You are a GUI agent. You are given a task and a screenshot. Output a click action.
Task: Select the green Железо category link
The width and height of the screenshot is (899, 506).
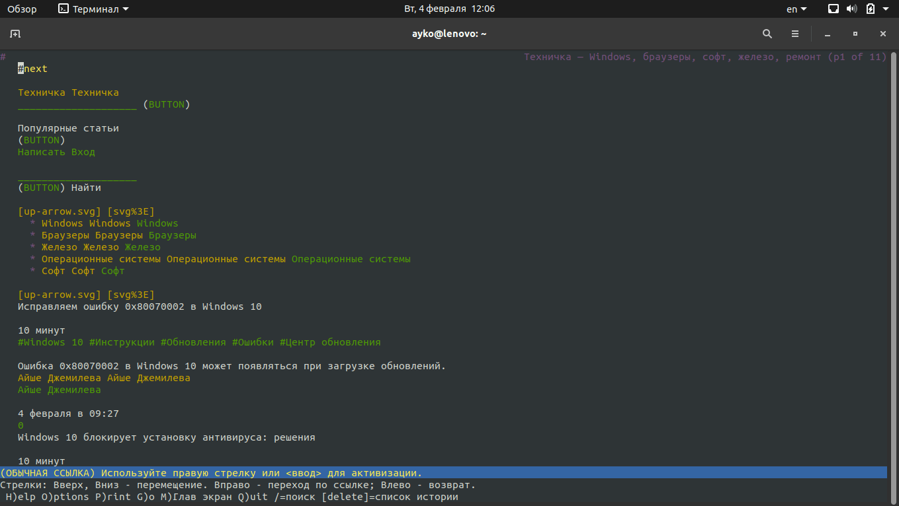click(x=142, y=247)
